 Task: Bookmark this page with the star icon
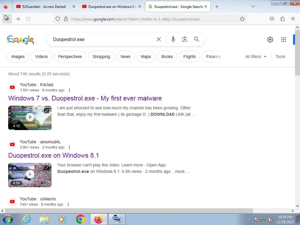pyautogui.click(x=242, y=19)
